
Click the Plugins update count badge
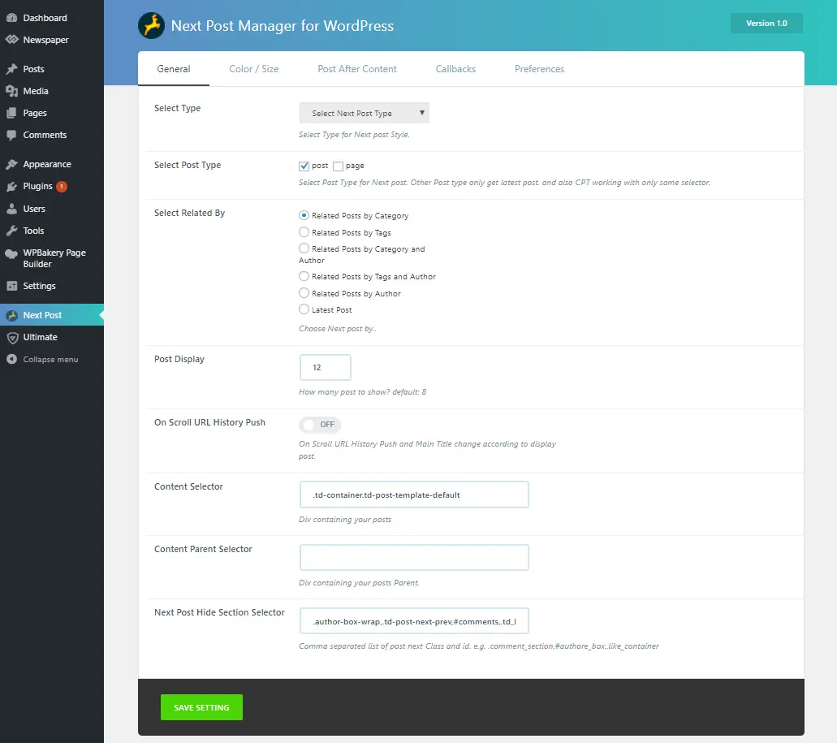pyautogui.click(x=62, y=186)
